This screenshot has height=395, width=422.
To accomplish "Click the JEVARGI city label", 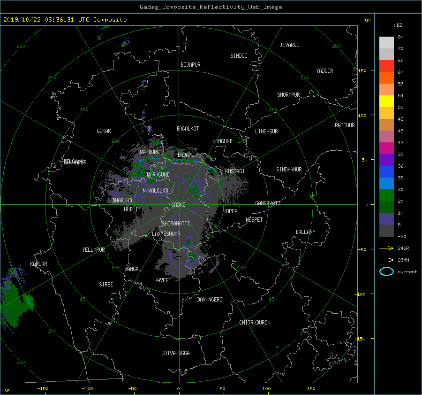I will tap(289, 45).
